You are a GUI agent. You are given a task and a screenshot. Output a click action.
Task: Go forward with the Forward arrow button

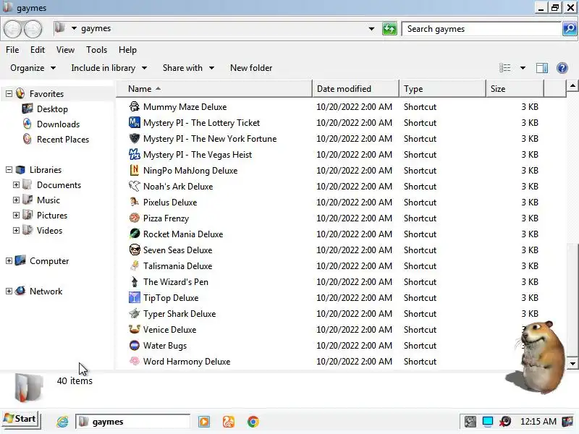(33, 29)
